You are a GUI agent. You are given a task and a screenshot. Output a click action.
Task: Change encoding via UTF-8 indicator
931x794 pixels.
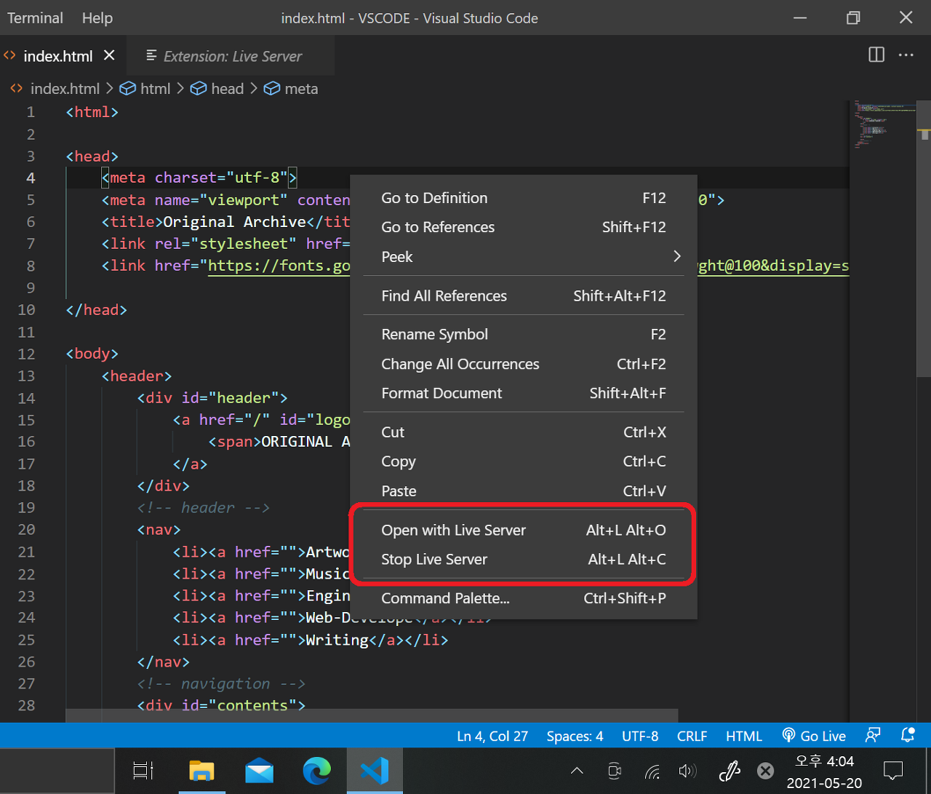[640, 736]
